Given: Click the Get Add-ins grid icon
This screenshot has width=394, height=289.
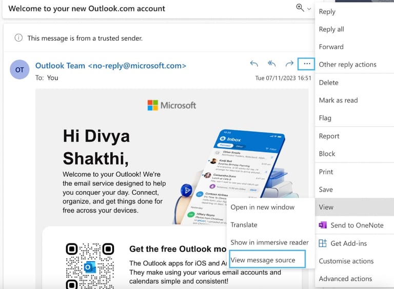Looking at the screenshot, I should click(323, 243).
